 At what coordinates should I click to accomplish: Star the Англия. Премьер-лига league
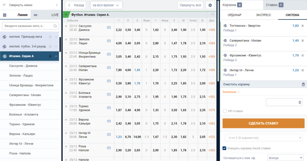pos(50,37)
